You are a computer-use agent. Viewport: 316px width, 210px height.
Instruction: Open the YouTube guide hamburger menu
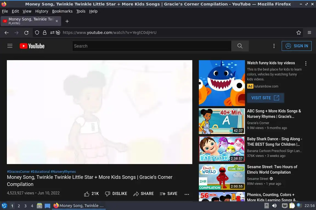coord(10,46)
